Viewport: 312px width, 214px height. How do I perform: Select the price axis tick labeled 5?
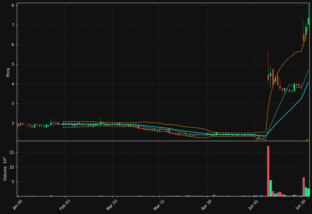13,64
